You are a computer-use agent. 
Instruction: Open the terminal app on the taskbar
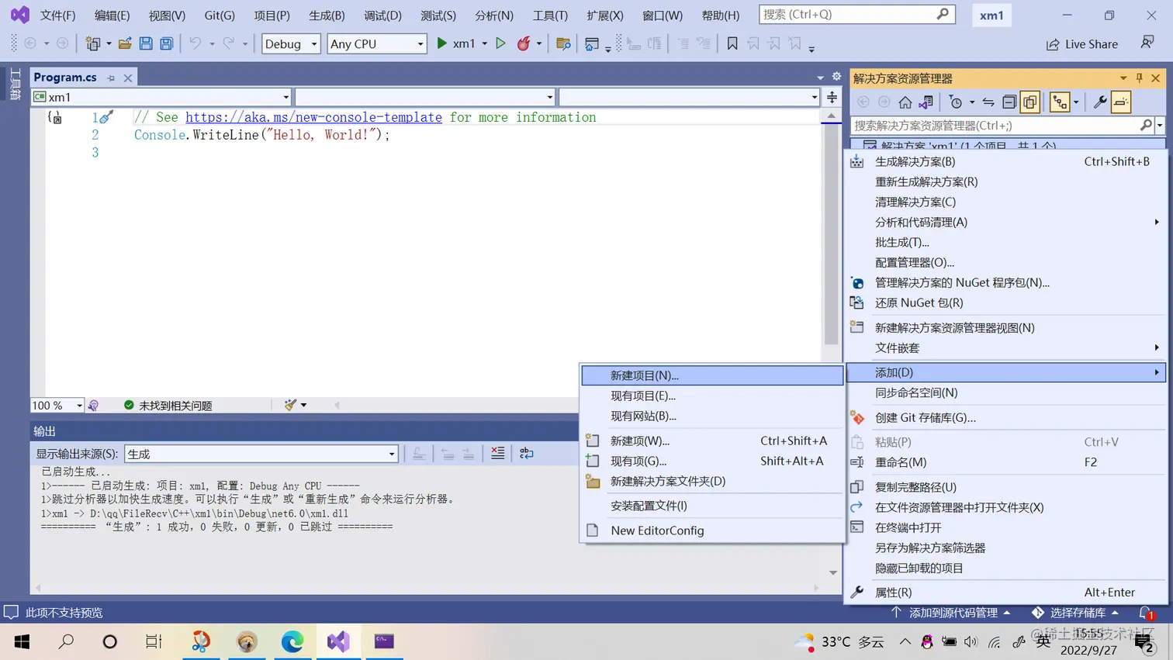384,641
